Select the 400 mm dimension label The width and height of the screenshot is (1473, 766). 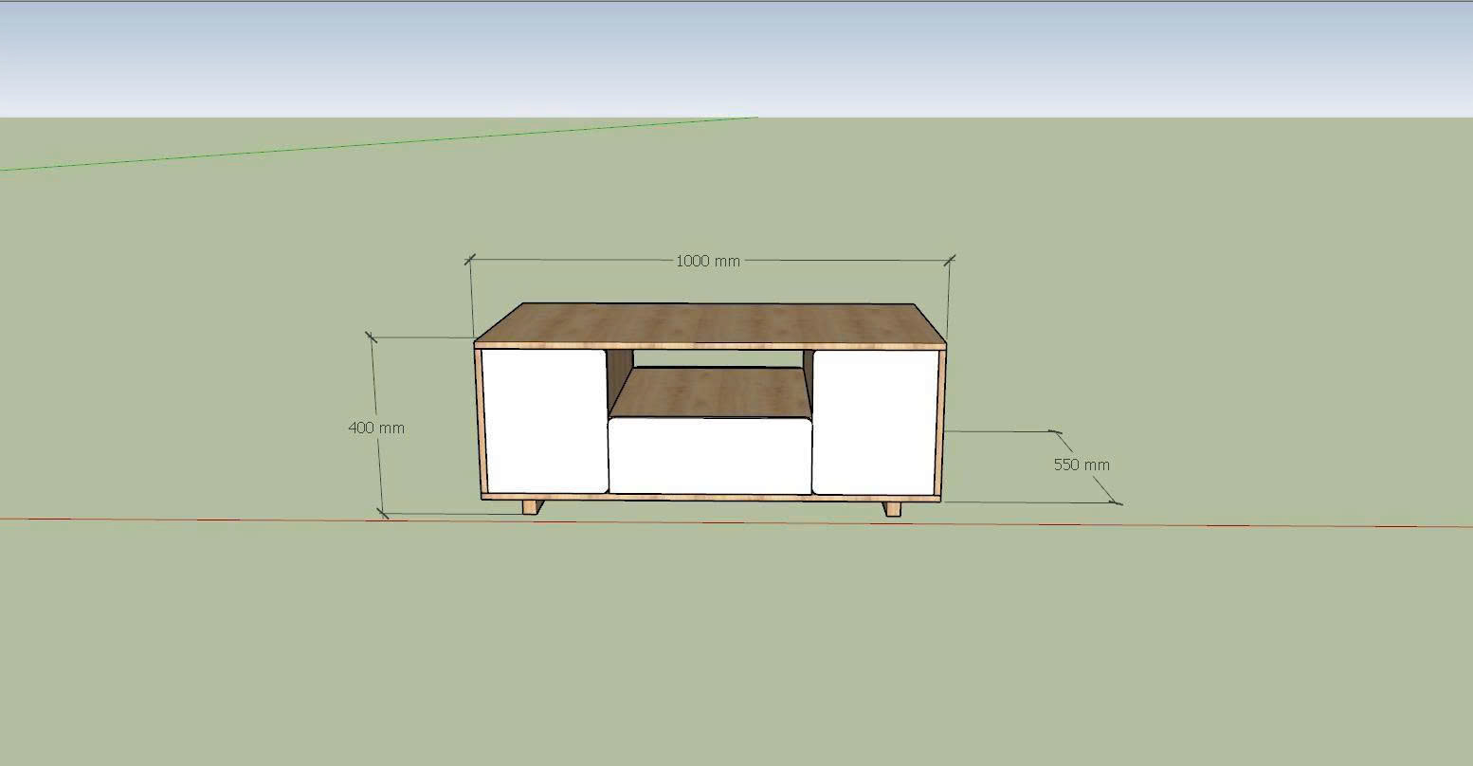[376, 428]
